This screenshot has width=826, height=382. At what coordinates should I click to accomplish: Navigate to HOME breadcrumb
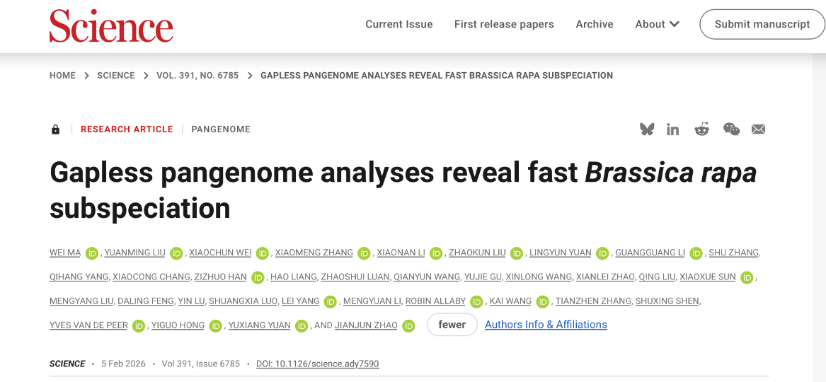(x=62, y=76)
